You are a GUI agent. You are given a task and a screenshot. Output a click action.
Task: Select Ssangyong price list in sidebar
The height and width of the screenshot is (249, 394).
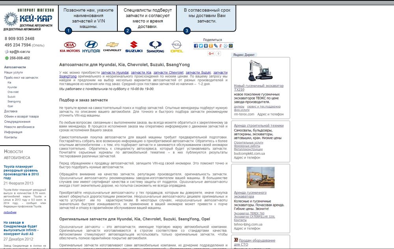coord(14,101)
